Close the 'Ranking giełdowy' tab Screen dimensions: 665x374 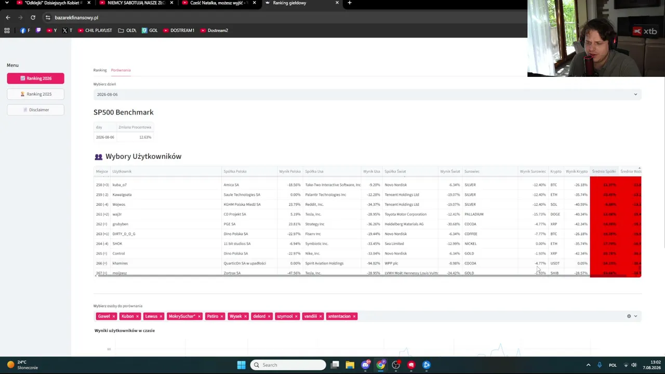(337, 3)
